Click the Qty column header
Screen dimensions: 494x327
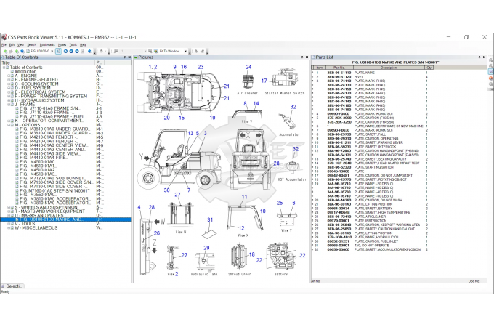[x=429, y=68]
